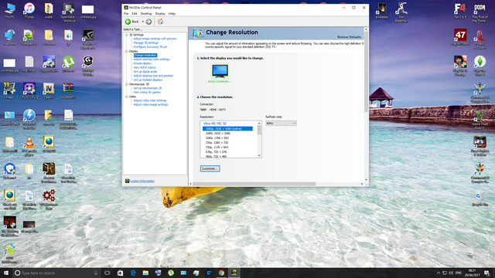Click Restore Defaults link
This screenshot has height=278, width=495.
[x=349, y=37]
